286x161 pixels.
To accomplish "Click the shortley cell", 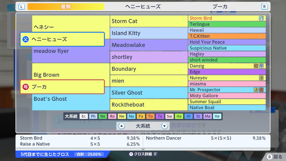I will point(149,57).
